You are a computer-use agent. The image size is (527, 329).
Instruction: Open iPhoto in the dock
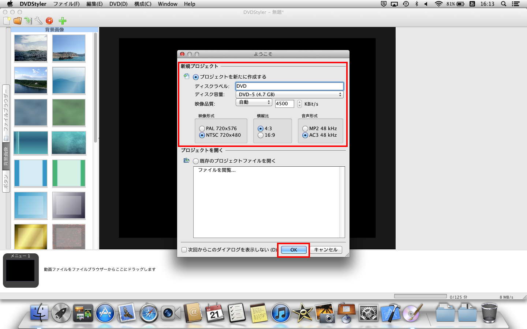coord(325,313)
